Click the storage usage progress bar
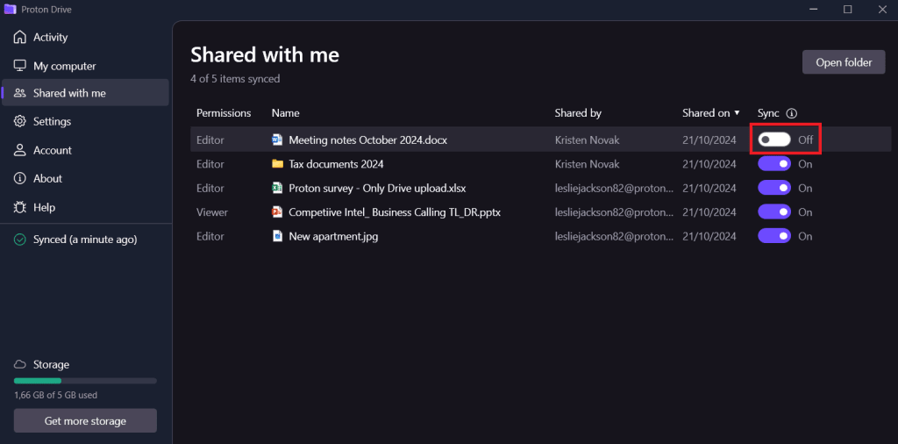Image resolution: width=898 pixels, height=444 pixels. (85, 381)
